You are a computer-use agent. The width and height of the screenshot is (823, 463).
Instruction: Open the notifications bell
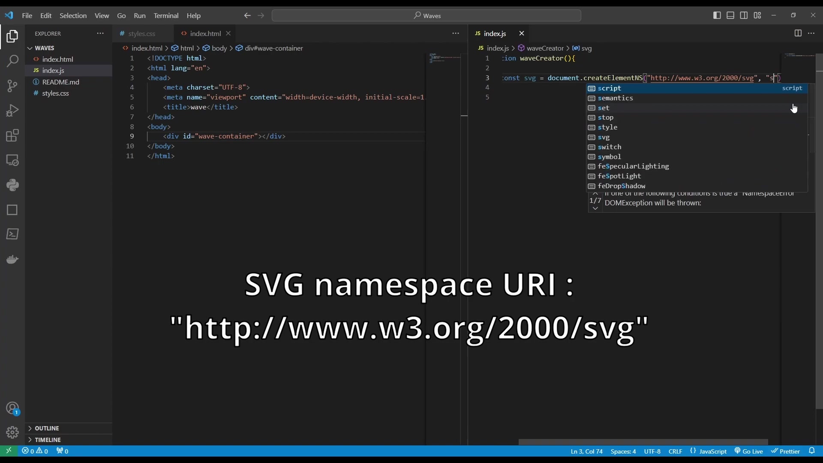click(x=812, y=451)
